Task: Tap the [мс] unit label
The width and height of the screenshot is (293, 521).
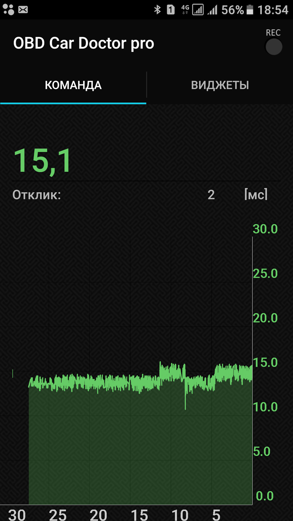Action: pyautogui.click(x=256, y=194)
